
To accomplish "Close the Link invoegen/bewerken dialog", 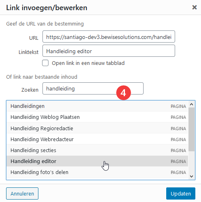I will pyautogui.click(x=195, y=7).
